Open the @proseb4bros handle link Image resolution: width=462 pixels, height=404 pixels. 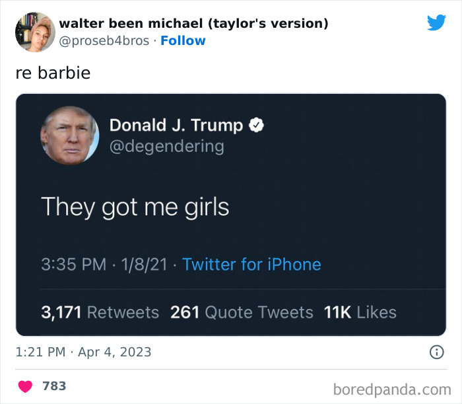pyautogui.click(x=104, y=41)
